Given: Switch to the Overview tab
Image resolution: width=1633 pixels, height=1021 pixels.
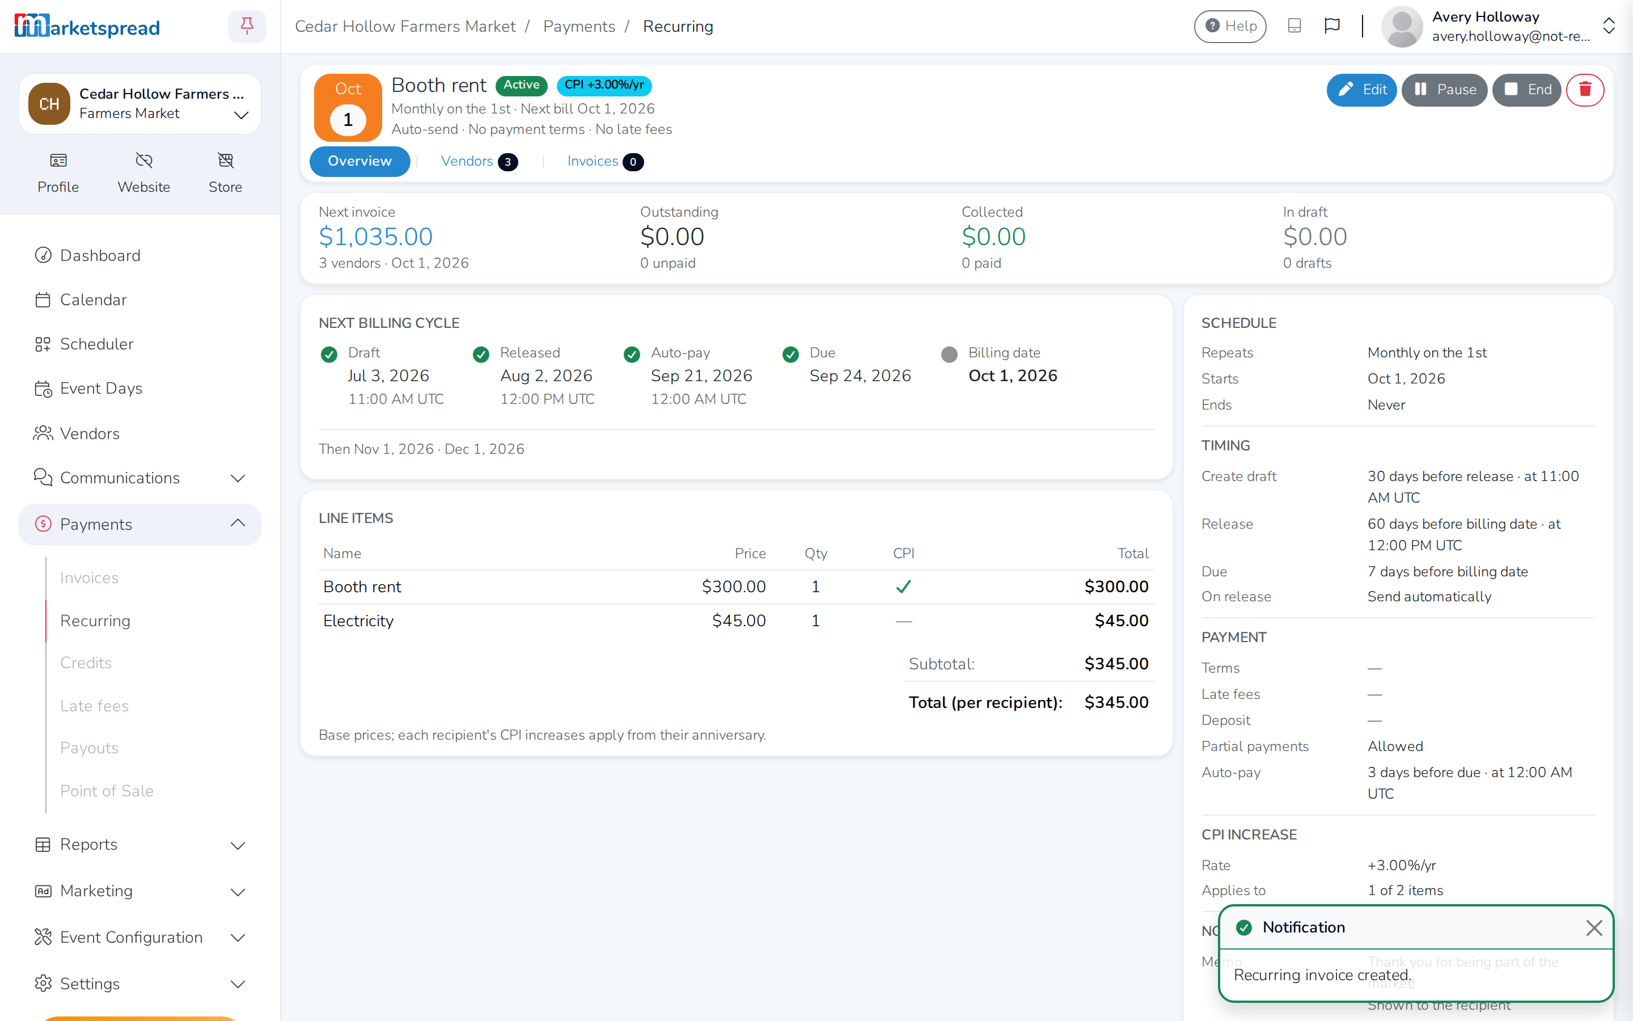Looking at the screenshot, I should point(359,162).
